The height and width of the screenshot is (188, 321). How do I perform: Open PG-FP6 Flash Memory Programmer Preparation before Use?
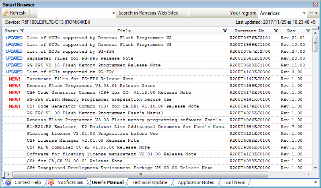point(99,99)
